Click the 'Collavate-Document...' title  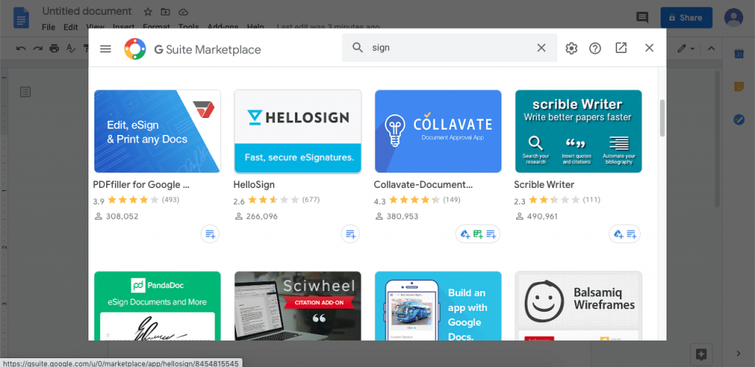[x=423, y=184]
